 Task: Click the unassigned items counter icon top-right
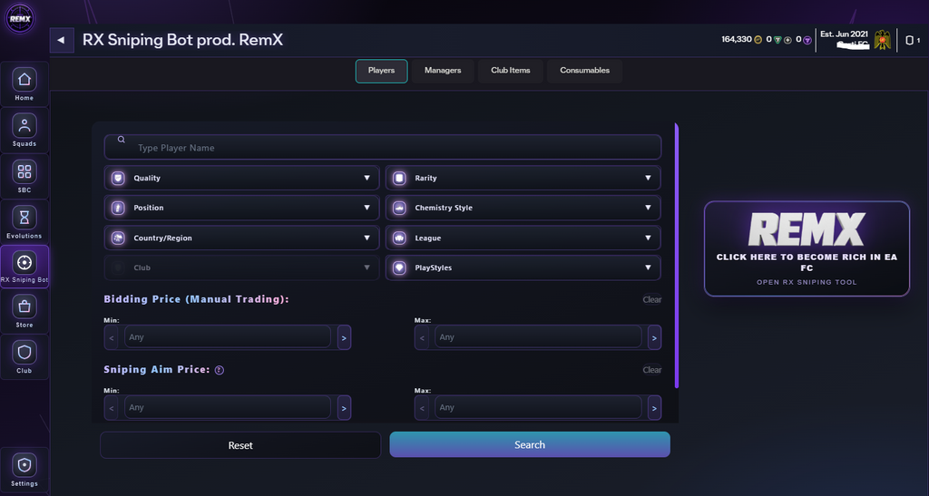(909, 40)
